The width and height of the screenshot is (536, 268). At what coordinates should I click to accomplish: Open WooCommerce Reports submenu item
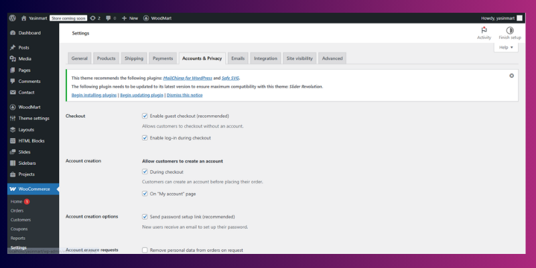[18, 239]
